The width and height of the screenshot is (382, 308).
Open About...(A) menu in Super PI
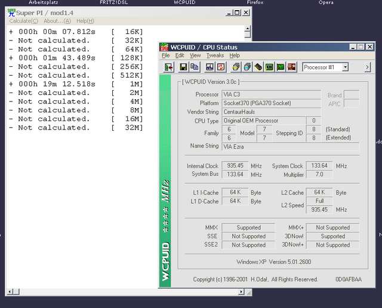point(57,21)
